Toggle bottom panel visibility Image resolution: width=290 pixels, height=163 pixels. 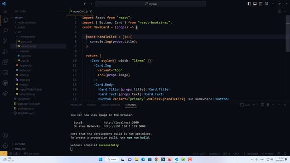click(255, 4)
